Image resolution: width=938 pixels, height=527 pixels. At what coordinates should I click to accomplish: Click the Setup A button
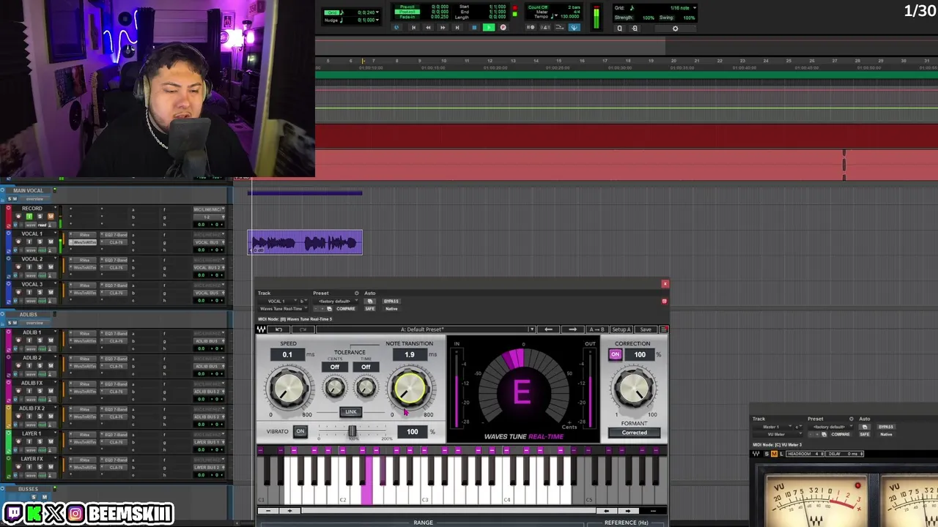[621, 329]
